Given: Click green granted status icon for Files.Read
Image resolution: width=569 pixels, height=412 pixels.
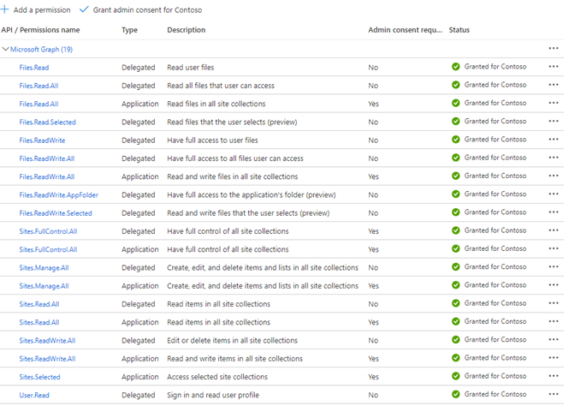Looking at the screenshot, I should pyautogui.click(x=456, y=67).
